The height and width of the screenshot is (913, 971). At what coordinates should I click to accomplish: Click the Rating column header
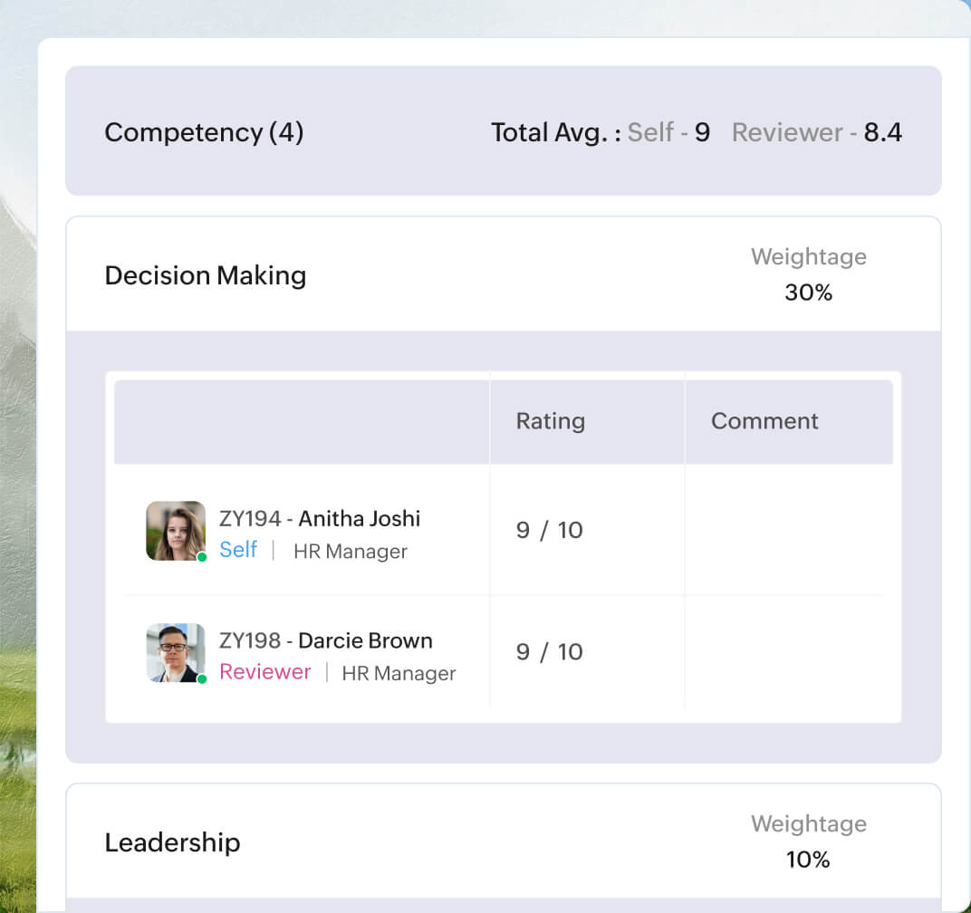coord(551,421)
